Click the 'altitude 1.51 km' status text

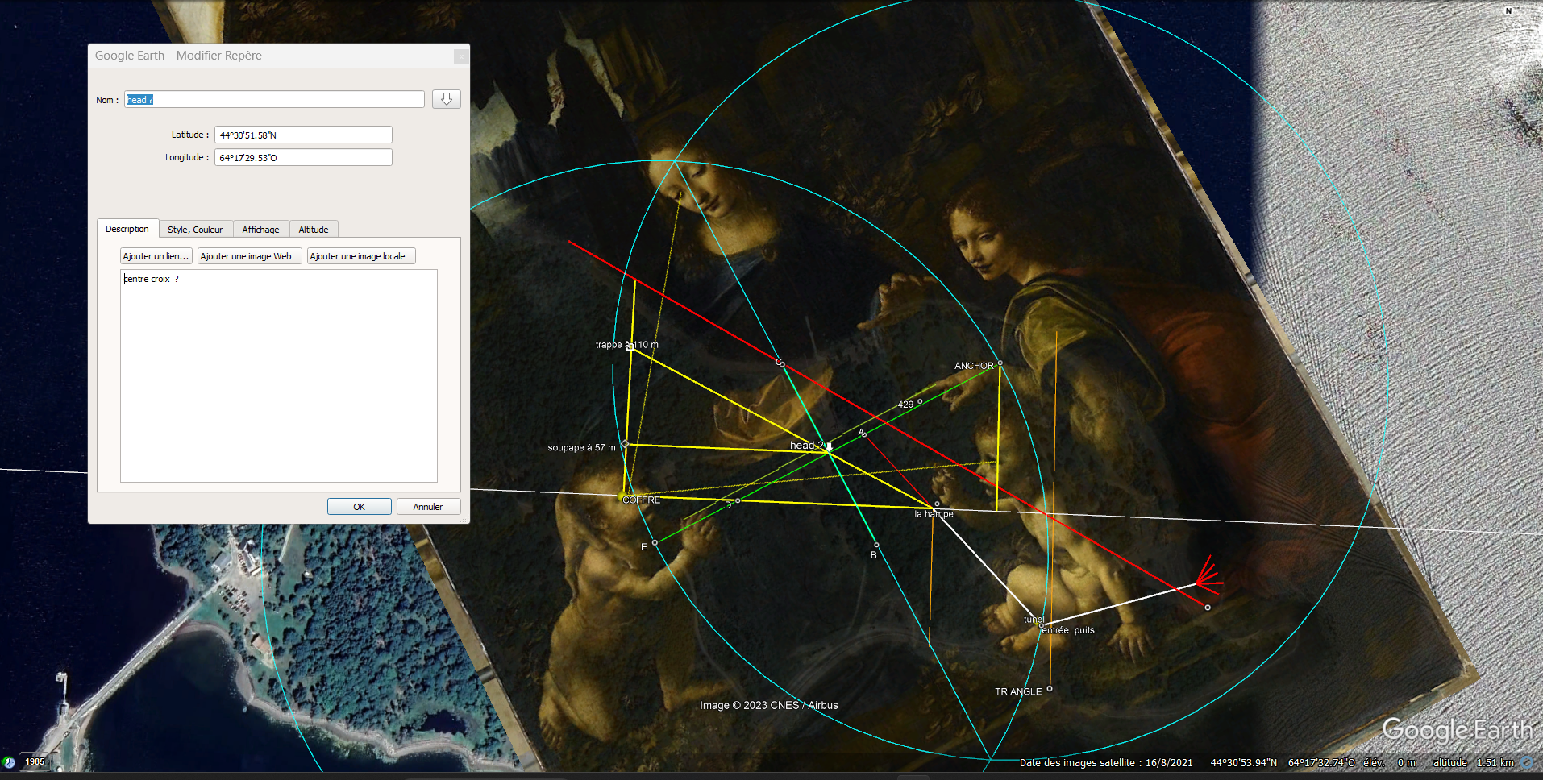point(1474,763)
